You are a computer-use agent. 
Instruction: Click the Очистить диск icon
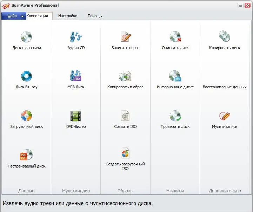(x=175, y=36)
